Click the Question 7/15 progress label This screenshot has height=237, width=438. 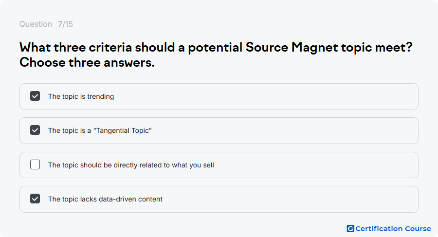pyautogui.click(x=46, y=24)
